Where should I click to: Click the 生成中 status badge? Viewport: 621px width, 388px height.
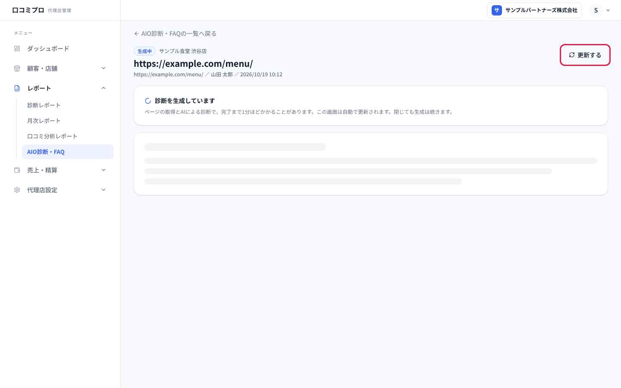point(144,51)
